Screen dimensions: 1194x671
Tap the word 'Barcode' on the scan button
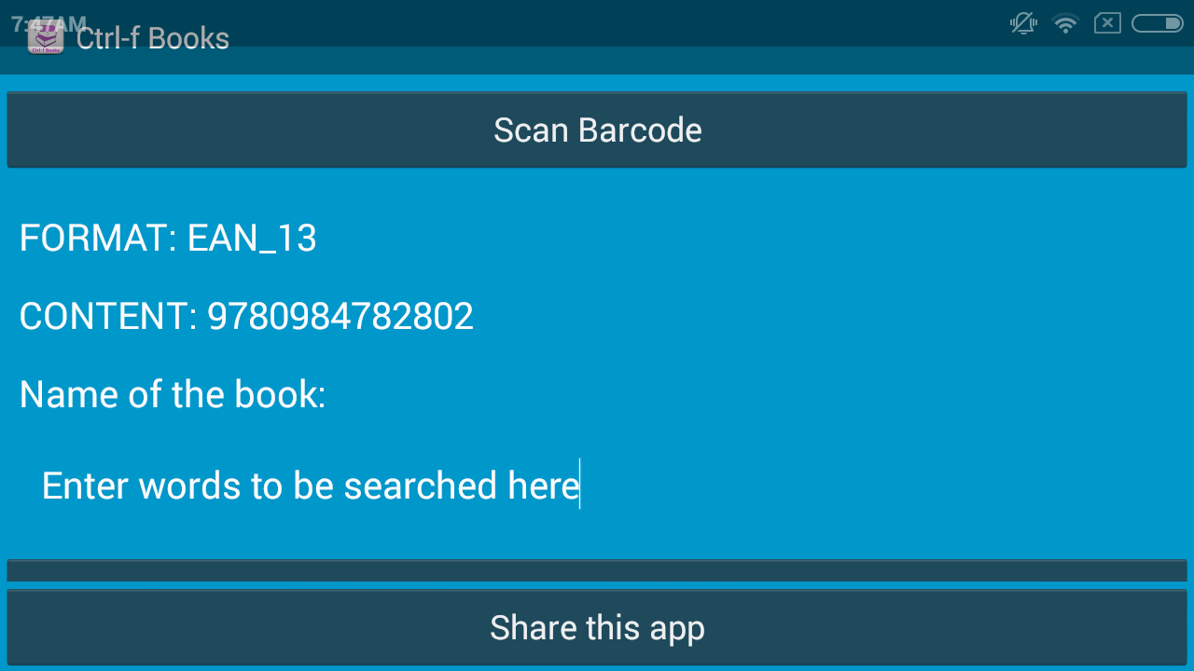tap(640, 130)
